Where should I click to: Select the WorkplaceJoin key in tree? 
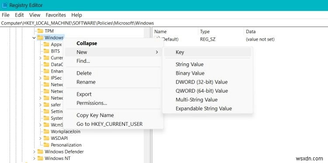point(66,132)
